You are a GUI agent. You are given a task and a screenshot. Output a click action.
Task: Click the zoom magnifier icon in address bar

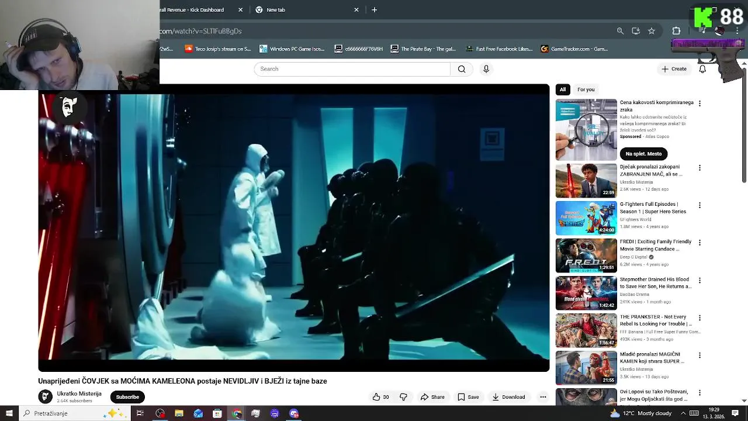[x=620, y=31]
